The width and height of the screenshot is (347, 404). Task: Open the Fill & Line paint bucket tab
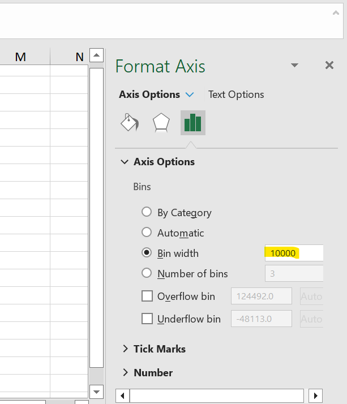tap(130, 123)
